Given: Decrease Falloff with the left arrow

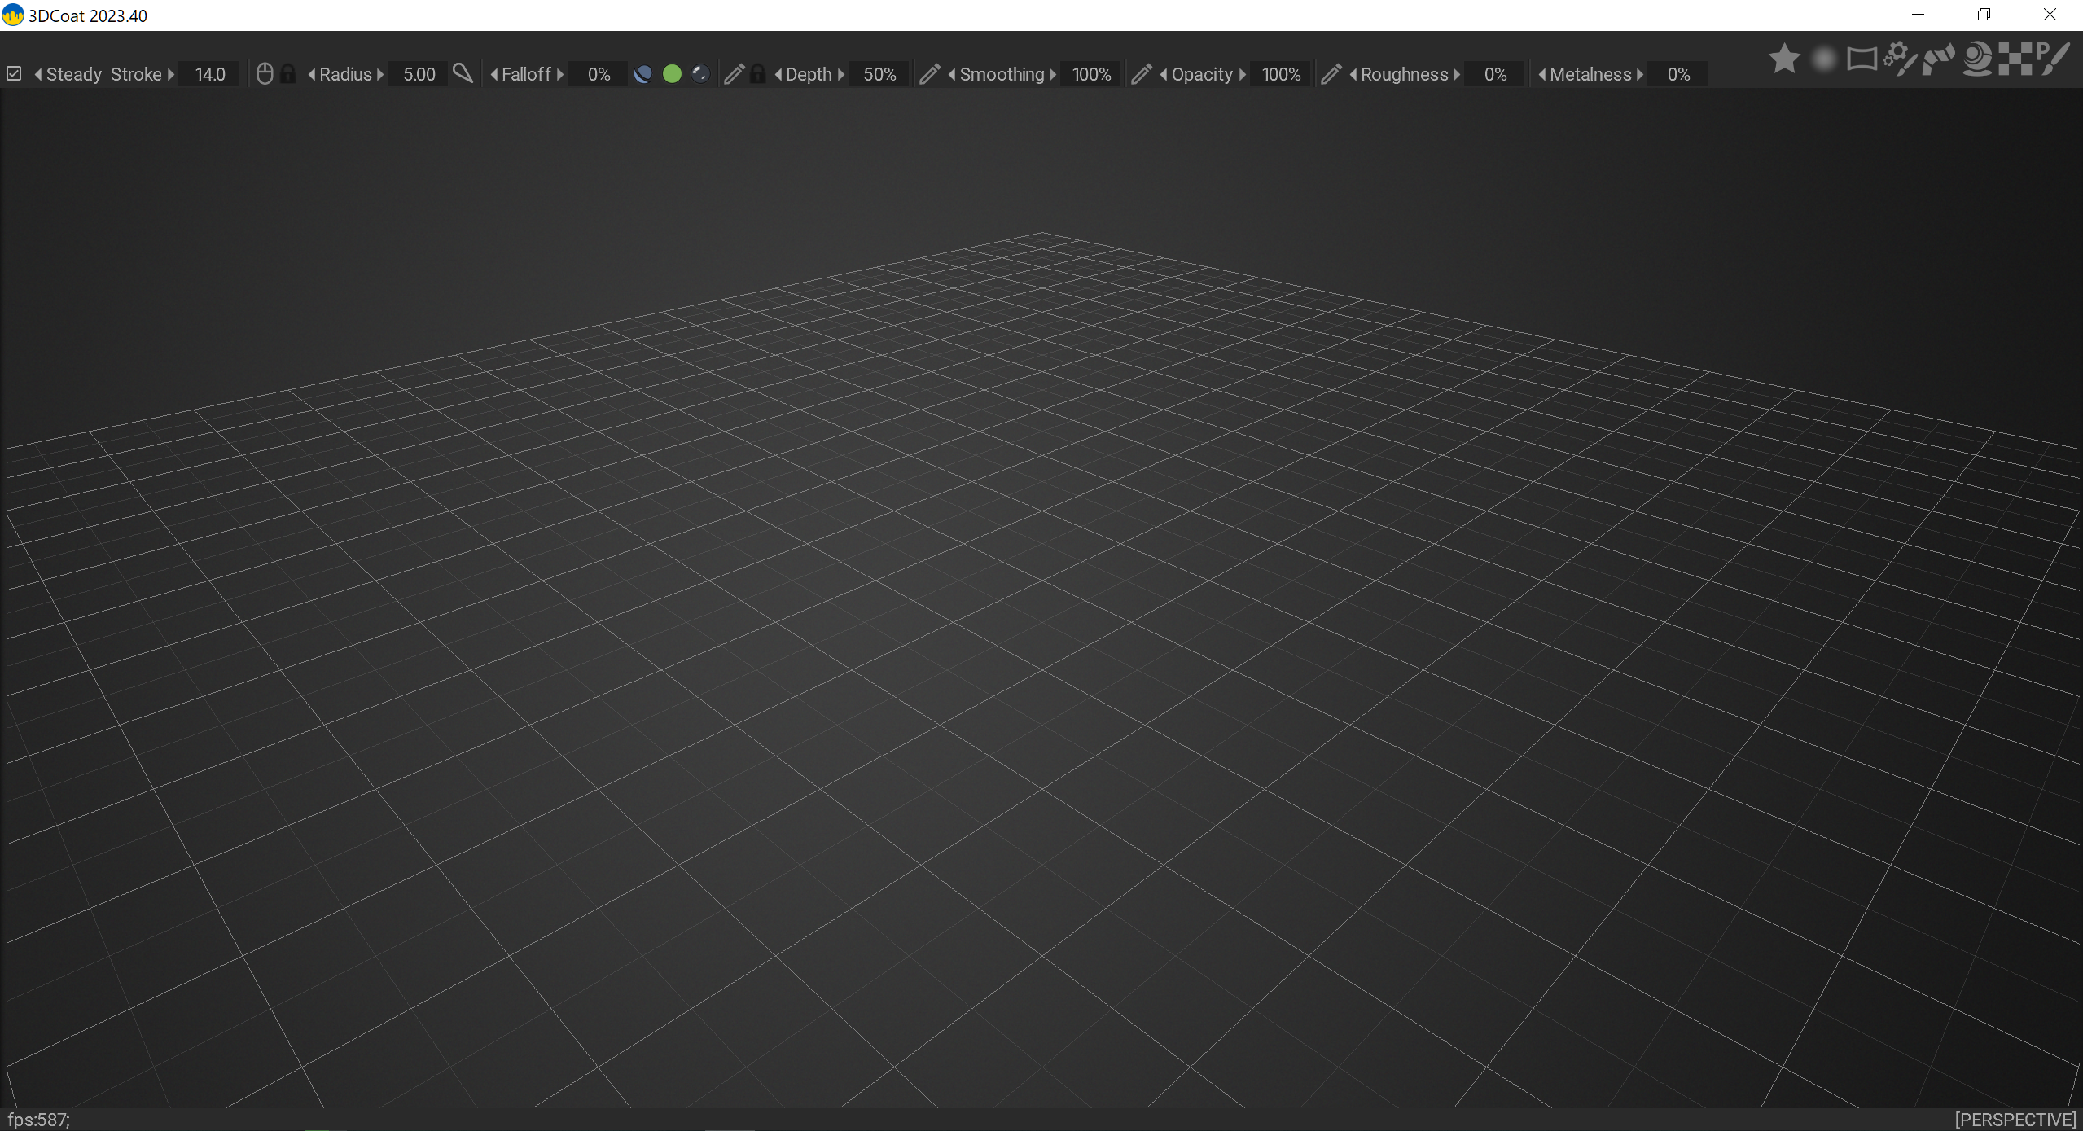Looking at the screenshot, I should pos(493,74).
